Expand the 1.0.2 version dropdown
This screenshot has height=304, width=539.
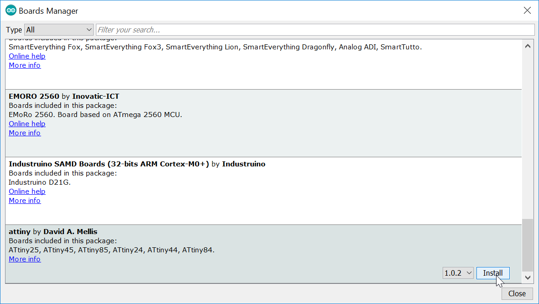click(458, 273)
